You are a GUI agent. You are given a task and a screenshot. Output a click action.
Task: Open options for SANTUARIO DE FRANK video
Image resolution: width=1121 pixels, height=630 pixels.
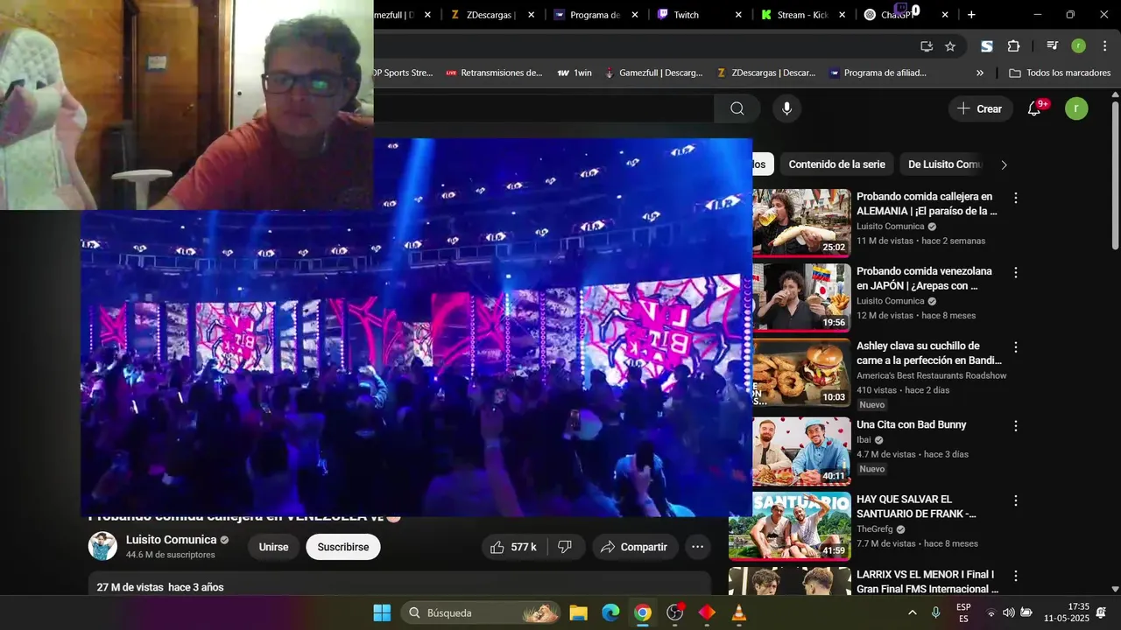tap(1016, 500)
